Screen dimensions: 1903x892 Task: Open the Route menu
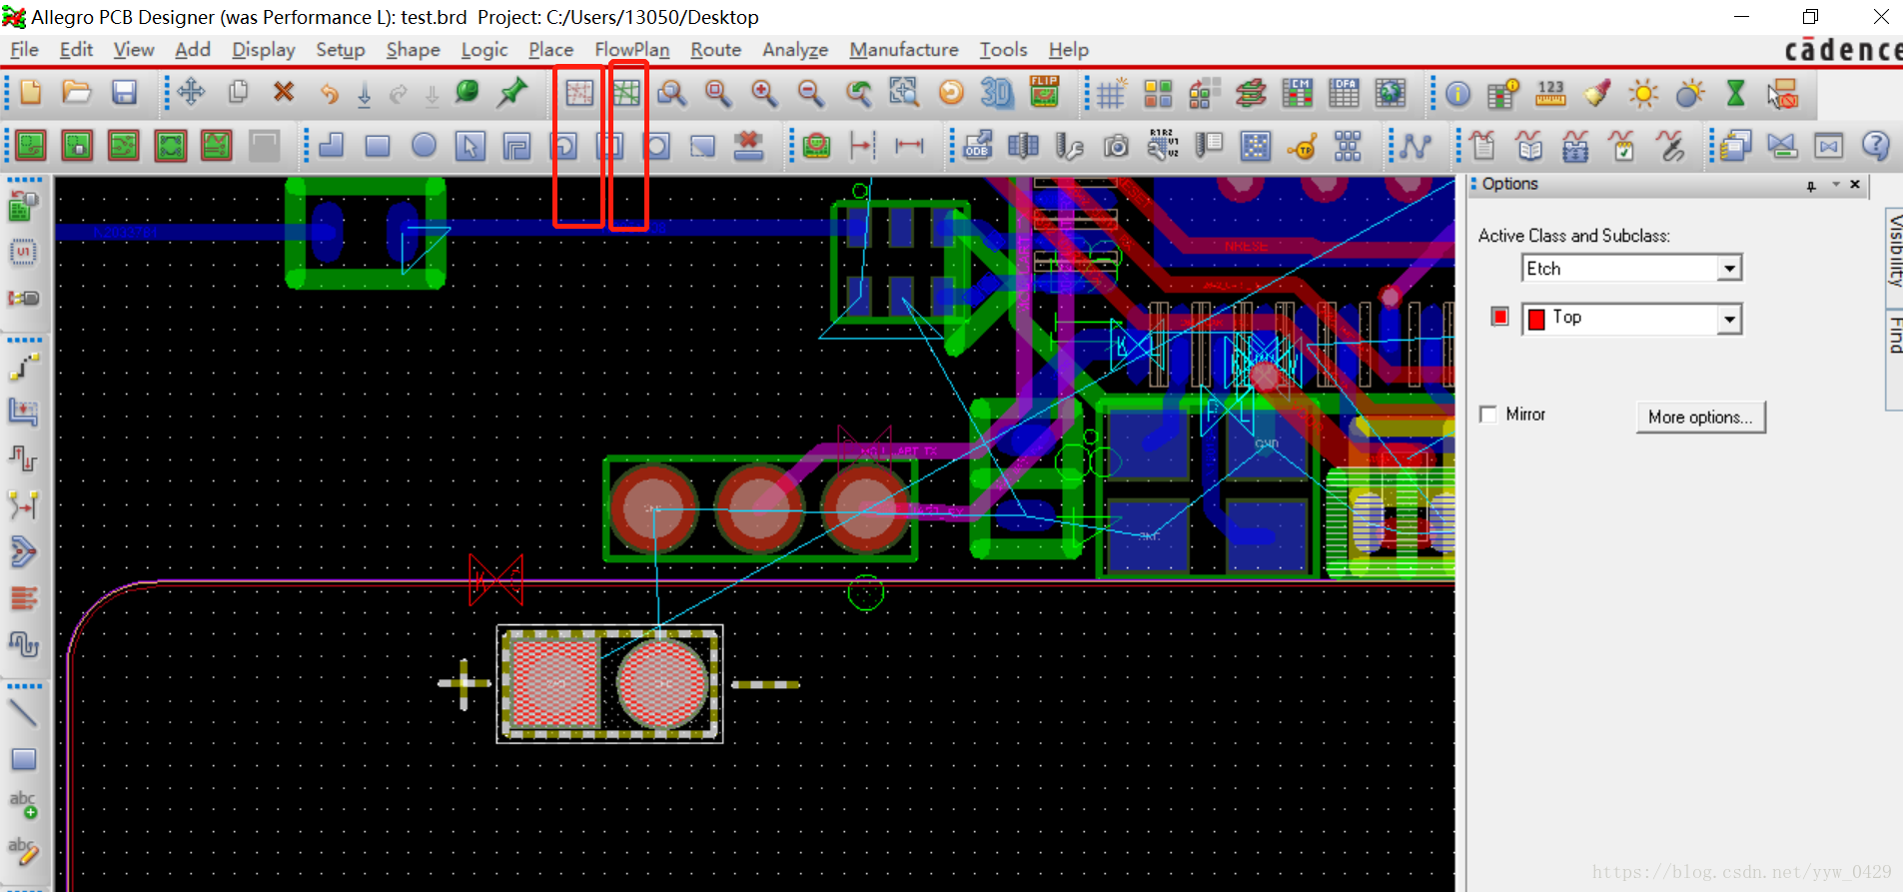[715, 50]
